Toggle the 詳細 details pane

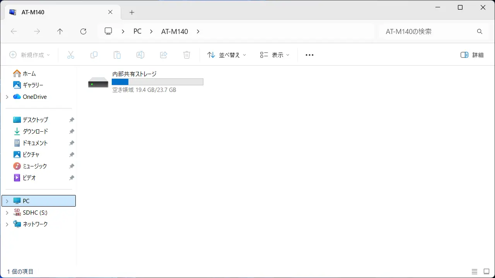pos(472,55)
